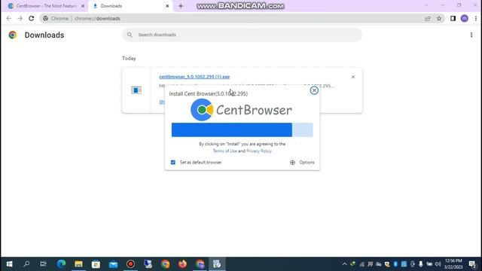482x271 pixels.
Task: Open Task View on taskbar
Action: [44, 264]
